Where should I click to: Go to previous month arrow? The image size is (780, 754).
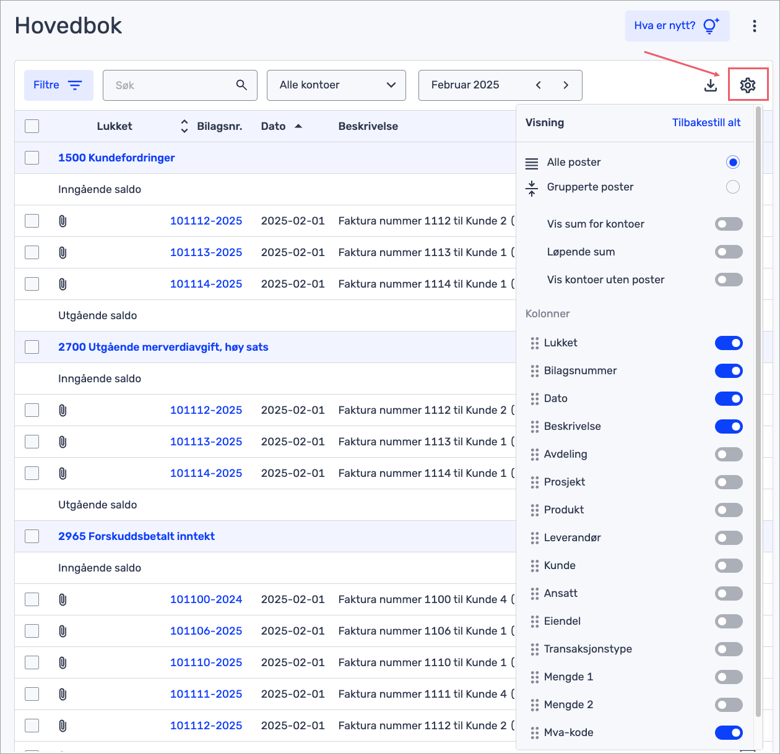pyautogui.click(x=539, y=85)
